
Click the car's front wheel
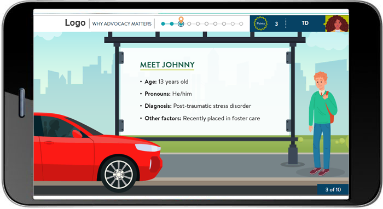pyautogui.click(x=119, y=175)
